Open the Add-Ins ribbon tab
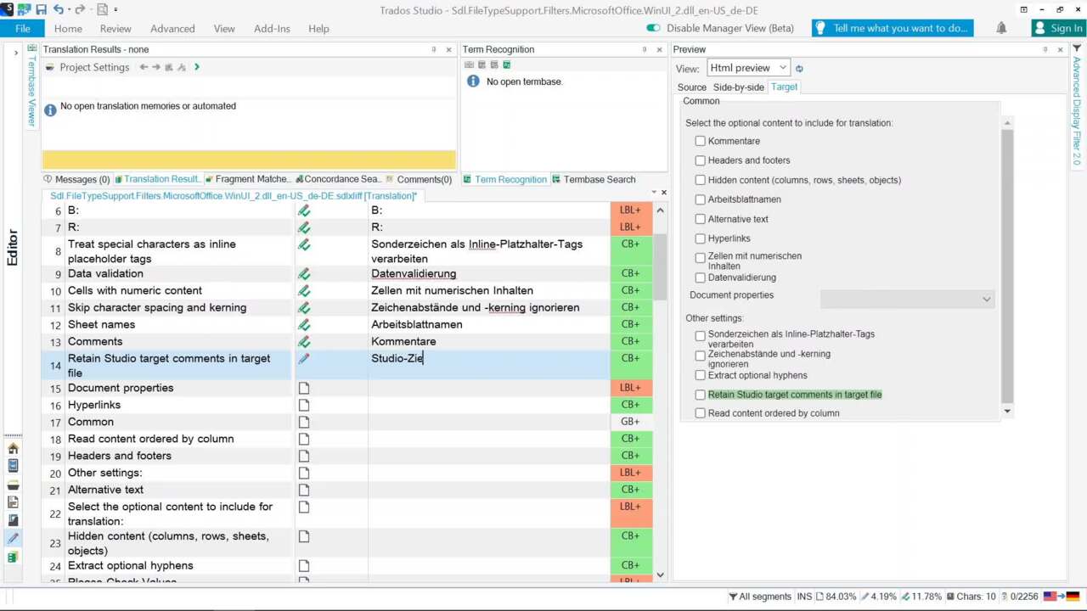Screen dimensions: 1087x611 [272, 28]
